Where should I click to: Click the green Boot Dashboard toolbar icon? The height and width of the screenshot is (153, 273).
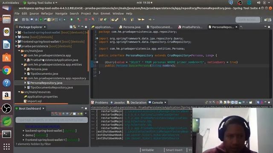(41, 20)
